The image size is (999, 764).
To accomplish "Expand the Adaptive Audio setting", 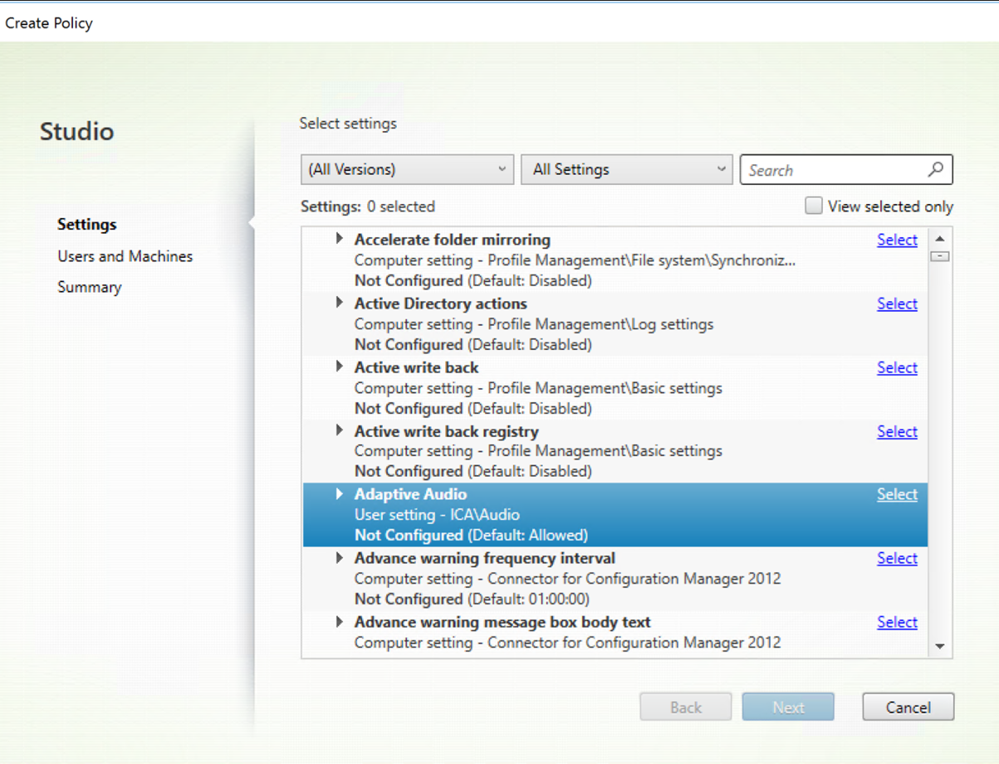I will (x=339, y=494).
